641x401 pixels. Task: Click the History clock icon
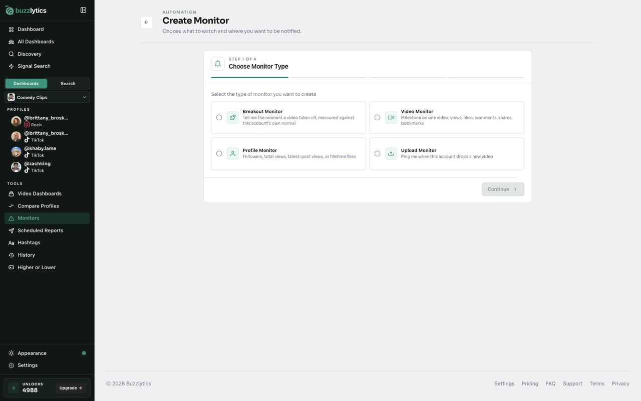pyautogui.click(x=11, y=255)
